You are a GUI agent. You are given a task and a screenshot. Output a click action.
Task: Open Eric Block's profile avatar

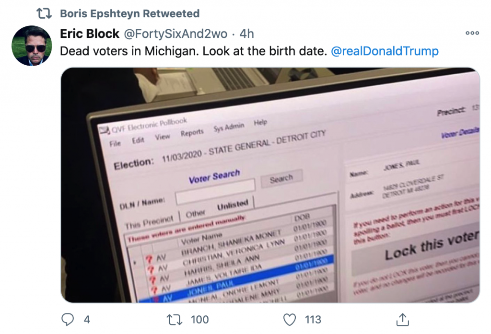[x=32, y=46]
